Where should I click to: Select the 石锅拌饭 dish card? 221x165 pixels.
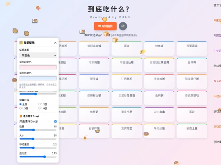point(94,131)
